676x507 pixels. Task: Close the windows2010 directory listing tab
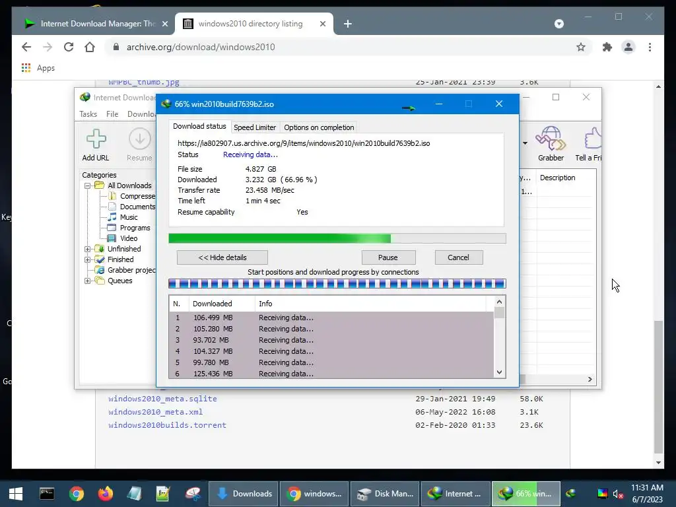[x=322, y=24]
